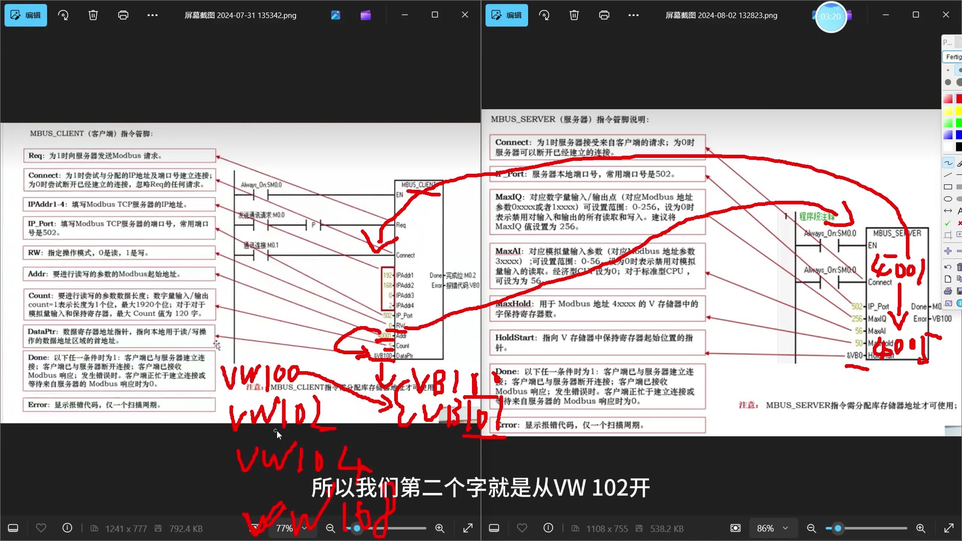Screen dimensions: 962x541
Task: Open the more options menu on the left window
Action: point(153,15)
